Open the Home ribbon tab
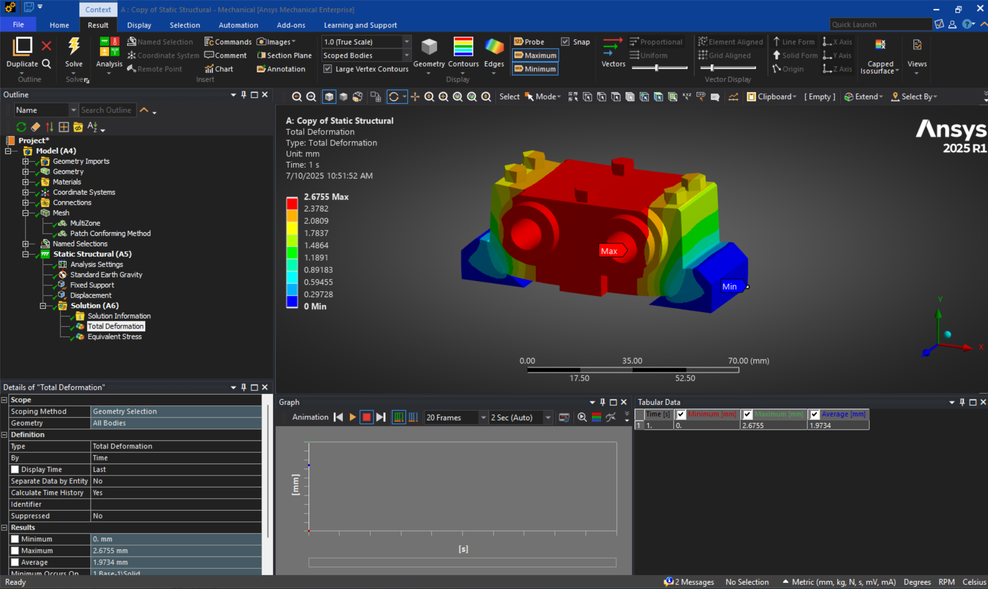Screen dimensions: 988x589 point(59,25)
